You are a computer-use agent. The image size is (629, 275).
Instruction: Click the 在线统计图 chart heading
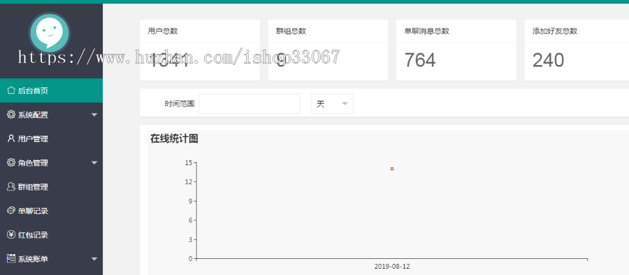click(174, 139)
